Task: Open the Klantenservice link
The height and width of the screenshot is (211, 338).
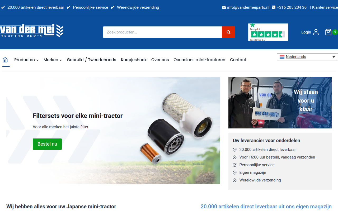Action: coord(325,7)
